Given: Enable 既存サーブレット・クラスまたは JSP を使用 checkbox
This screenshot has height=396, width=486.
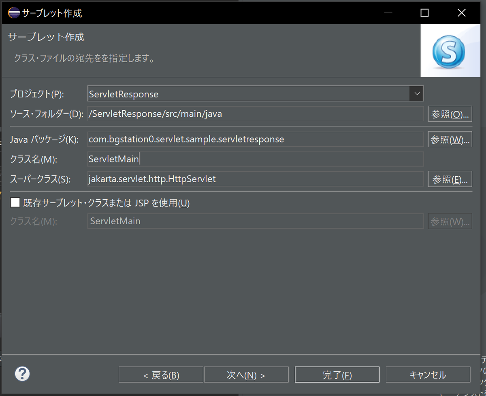Looking at the screenshot, I should click(x=15, y=202).
